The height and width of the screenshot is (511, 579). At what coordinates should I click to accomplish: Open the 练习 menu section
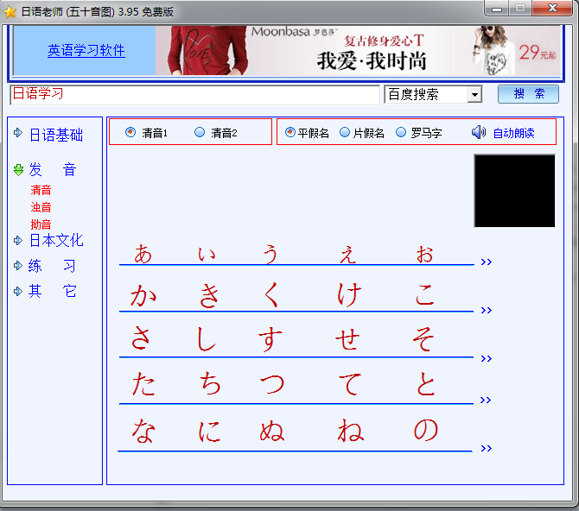pos(52,266)
